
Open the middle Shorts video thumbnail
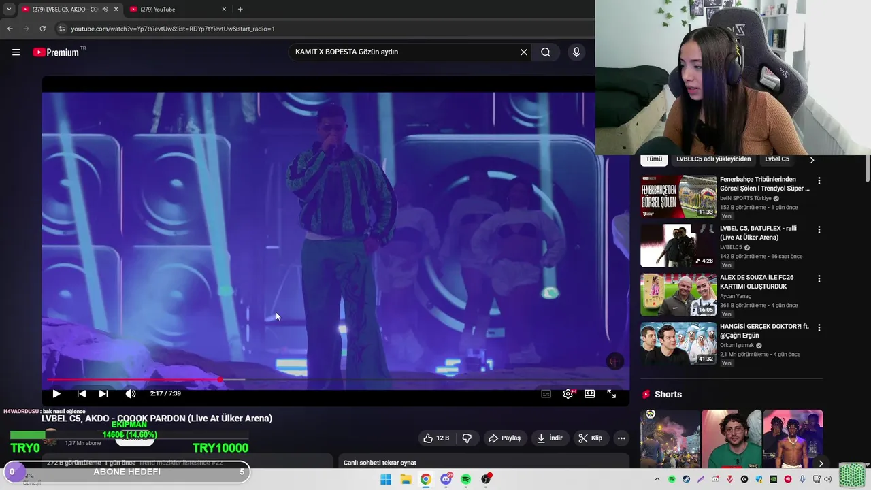[732, 439]
